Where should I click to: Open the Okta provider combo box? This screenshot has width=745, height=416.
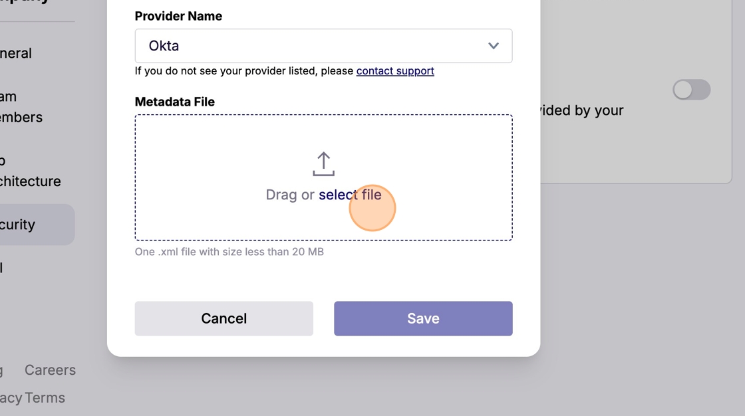[313, 46]
